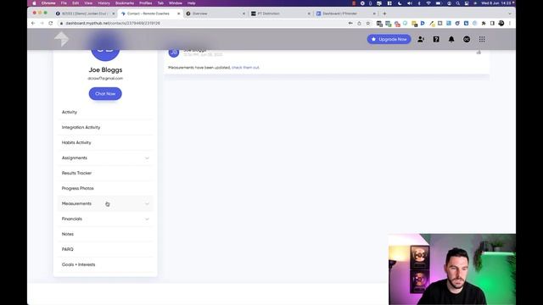Image resolution: width=543 pixels, height=305 pixels.
Task: Click the browser back arrow
Action: pyautogui.click(x=33, y=23)
